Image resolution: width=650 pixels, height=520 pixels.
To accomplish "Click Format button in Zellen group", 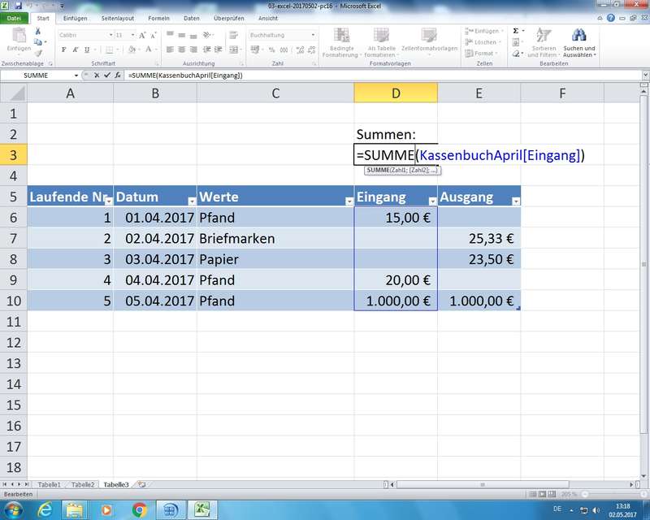I will tap(481, 54).
